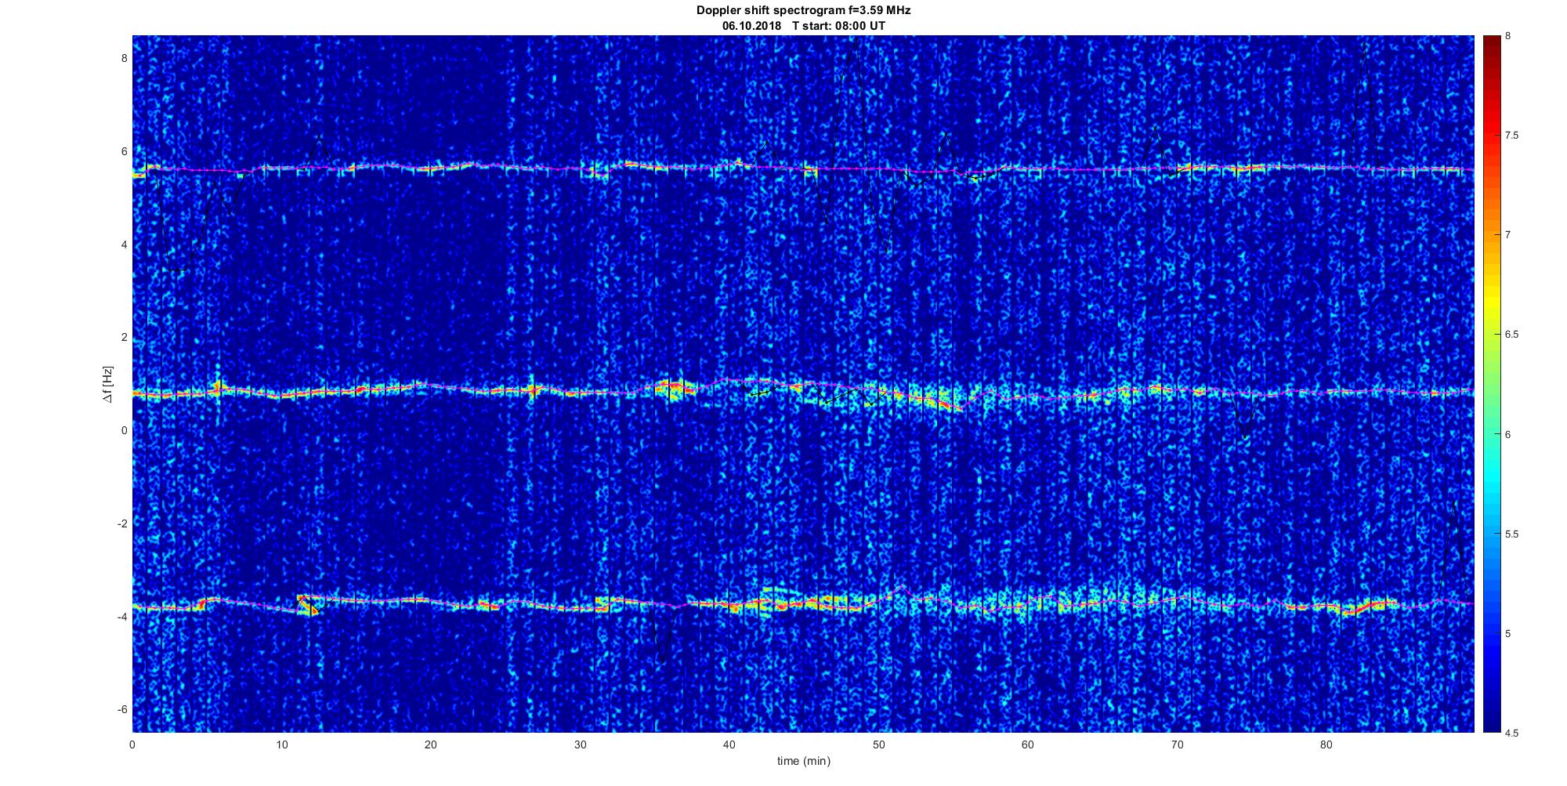Click the y-axis tick label 8

tap(124, 58)
